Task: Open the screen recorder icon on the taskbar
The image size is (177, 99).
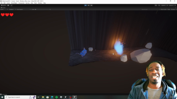Action: point(70,97)
